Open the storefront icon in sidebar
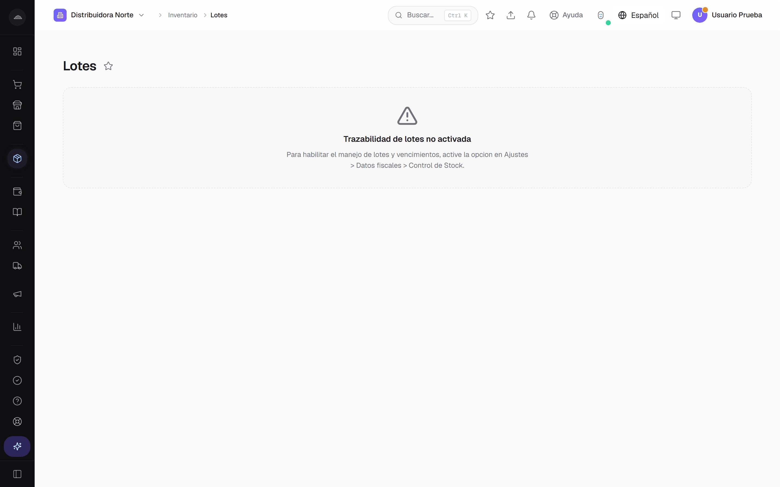 click(17, 105)
